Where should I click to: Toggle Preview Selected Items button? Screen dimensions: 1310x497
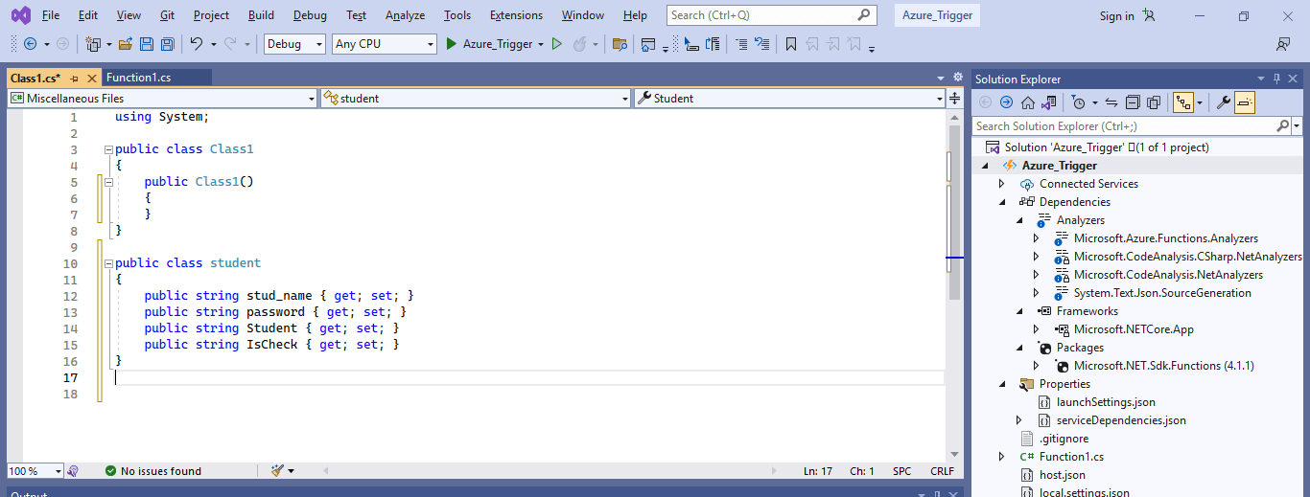[x=1244, y=102]
